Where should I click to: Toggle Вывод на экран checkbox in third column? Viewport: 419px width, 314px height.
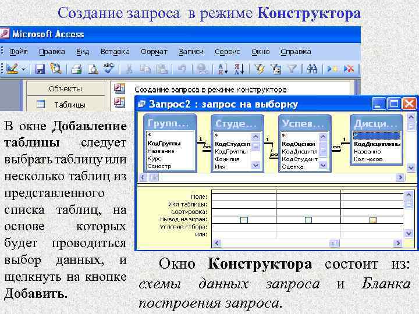(373, 220)
